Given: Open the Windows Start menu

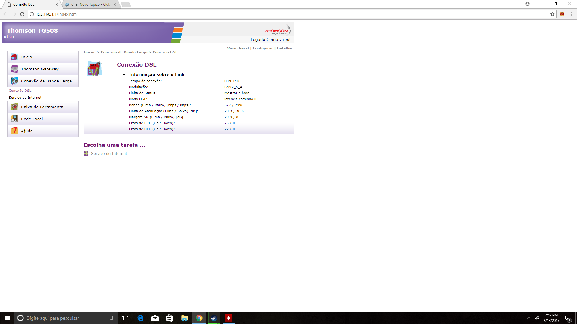Looking at the screenshot, I should click(x=7, y=318).
